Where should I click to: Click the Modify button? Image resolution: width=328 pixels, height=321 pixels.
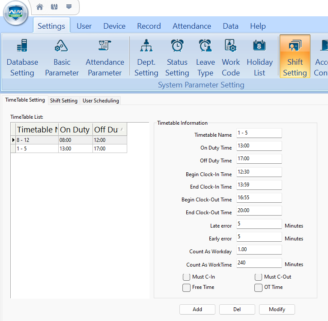point(277,309)
